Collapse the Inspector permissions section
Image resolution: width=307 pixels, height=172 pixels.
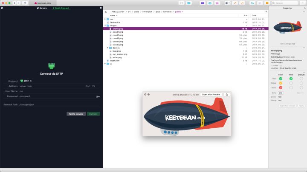304,72
